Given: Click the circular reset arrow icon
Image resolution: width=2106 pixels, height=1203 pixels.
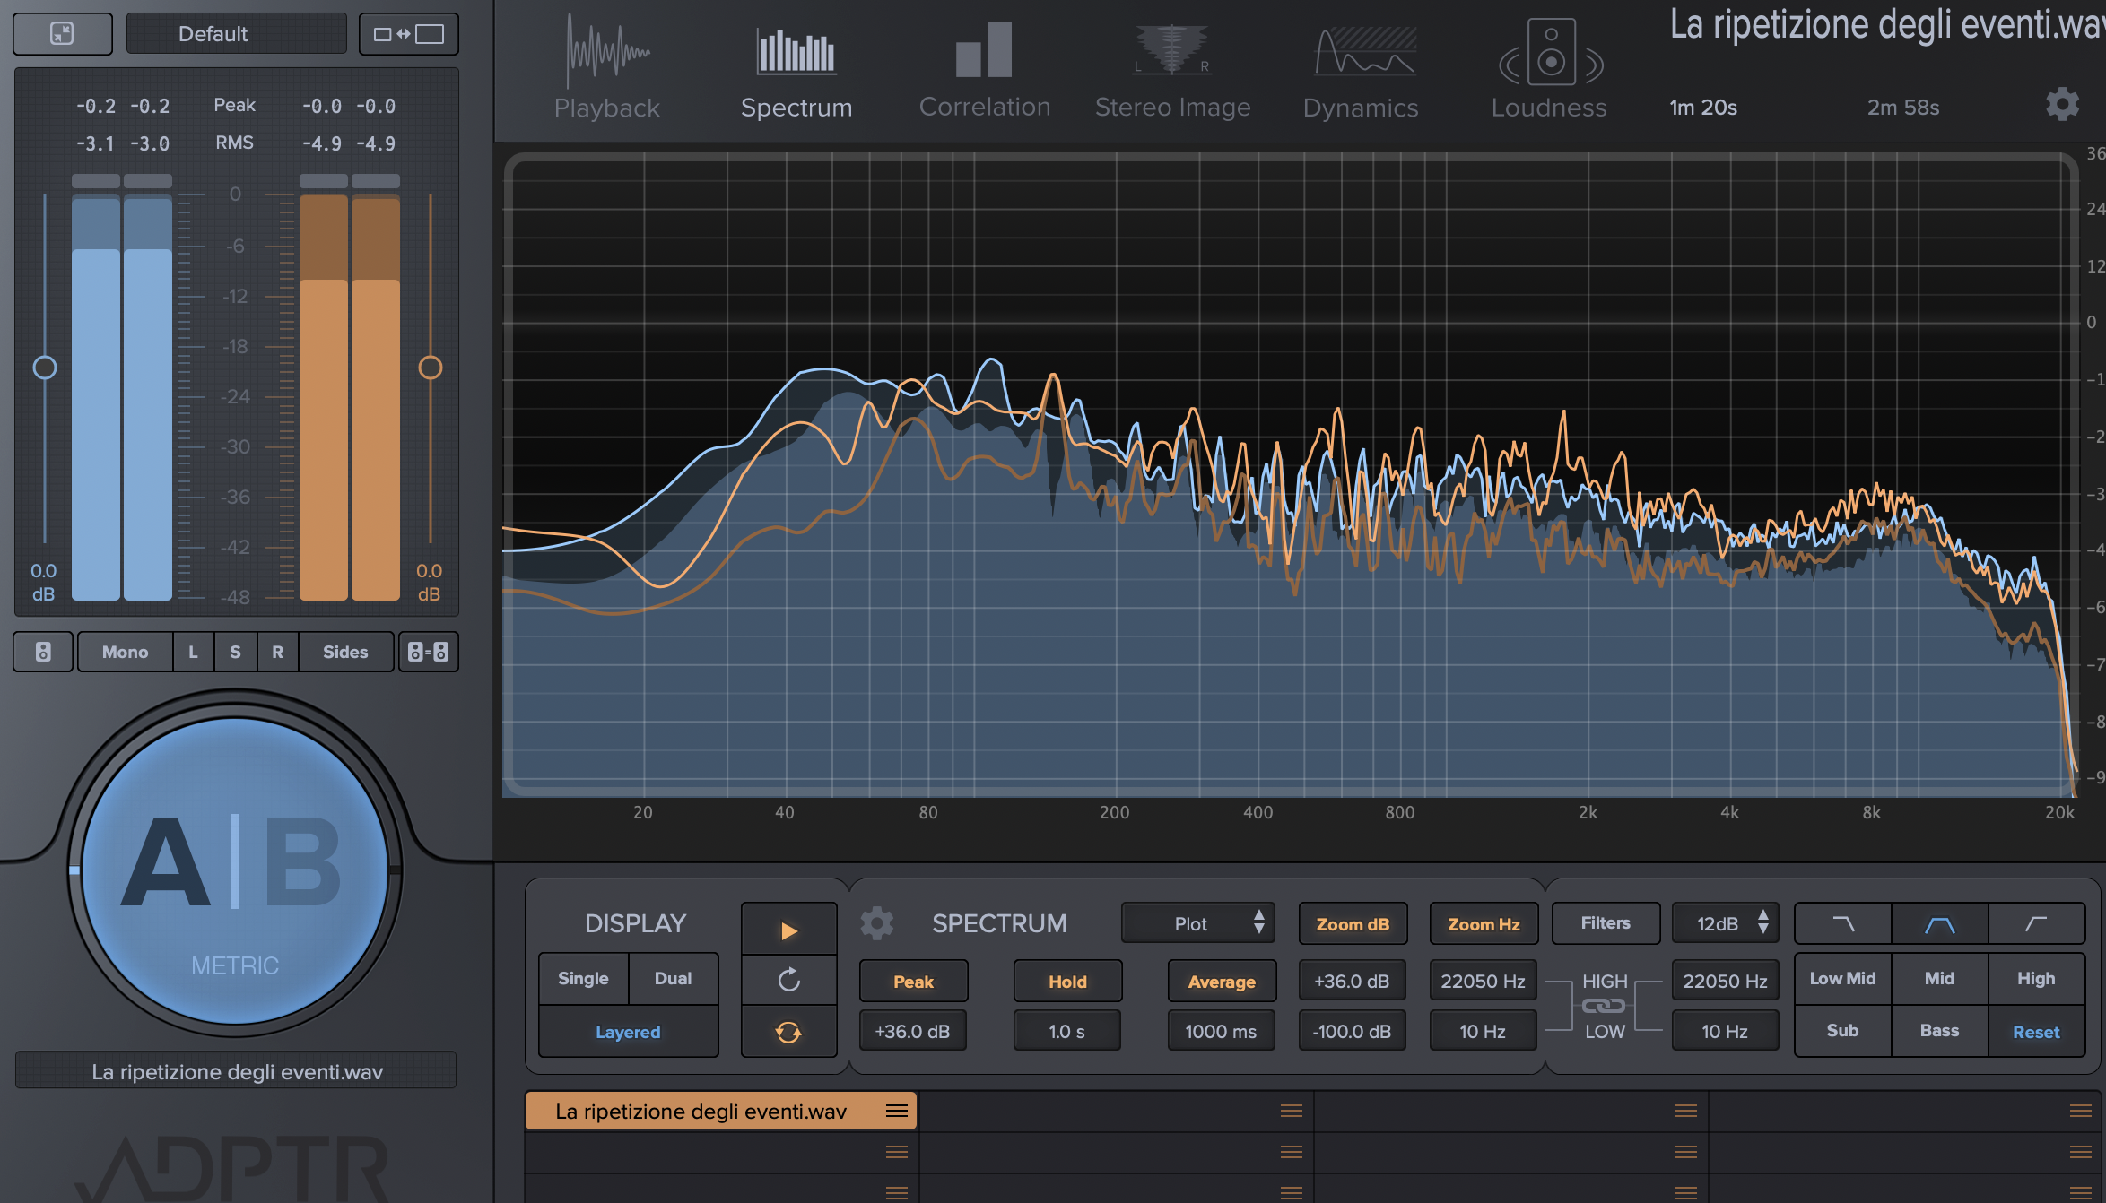Looking at the screenshot, I should [x=788, y=980].
